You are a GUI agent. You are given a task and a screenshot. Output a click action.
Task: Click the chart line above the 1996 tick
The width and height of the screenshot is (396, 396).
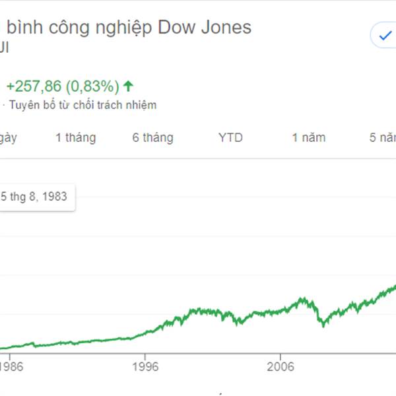pyautogui.click(x=145, y=333)
